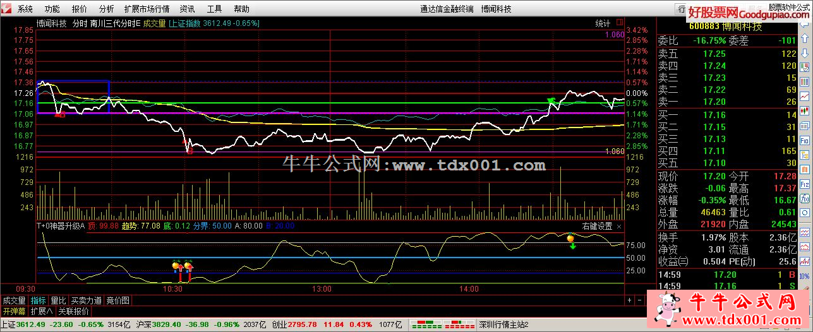Click the 14:00 time axis label
The width and height of the screenshot is (813, 332).
pyautogui.click(x=469, y=288)
